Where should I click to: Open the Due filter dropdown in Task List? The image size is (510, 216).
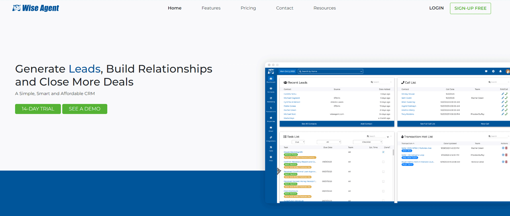(298, 142)
